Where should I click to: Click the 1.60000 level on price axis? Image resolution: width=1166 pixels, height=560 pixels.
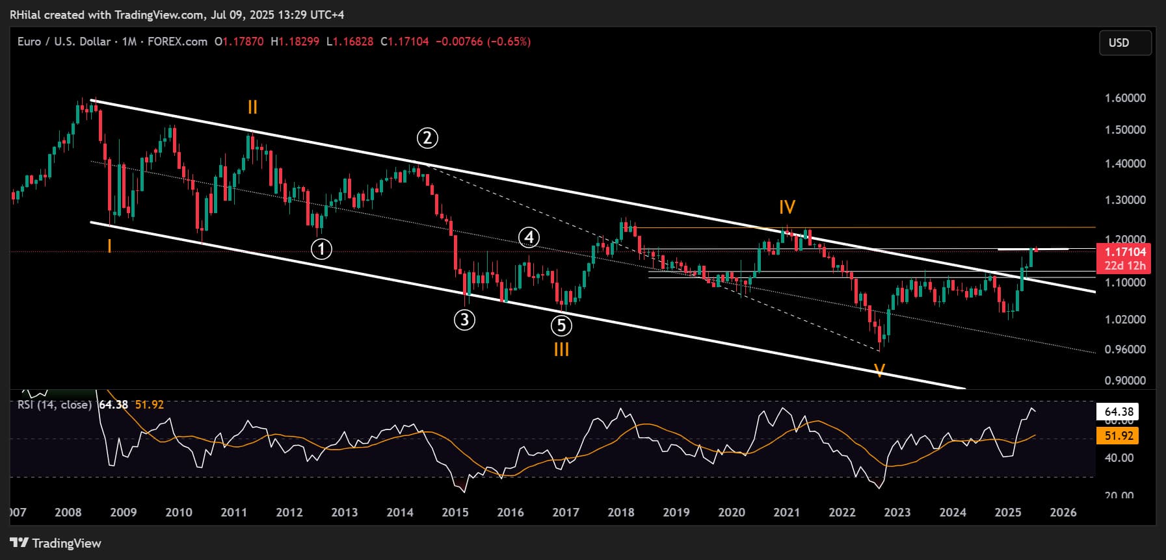1125,98
